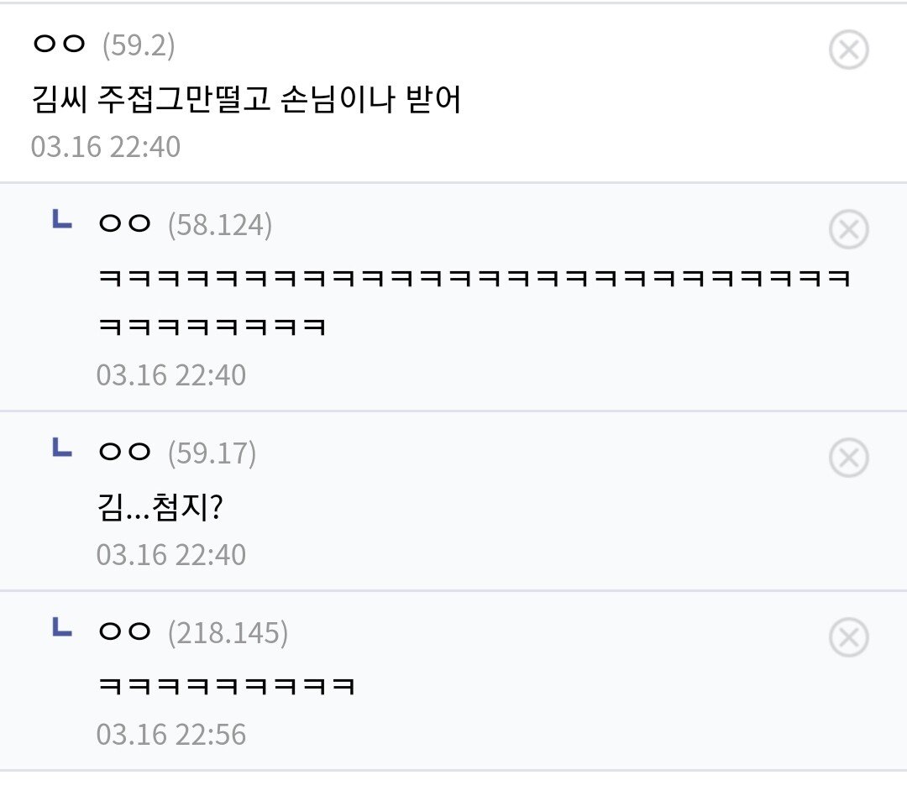The width and height of the screenshot is (907, 796).
Task: Click the top comment text starting with 김씨
Action: coord(246,102)
